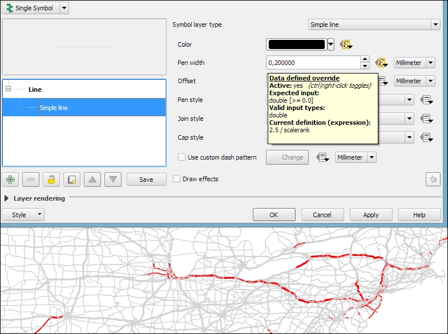Click the Cancel button
The image size is (448, 334).
click(322, 215)
